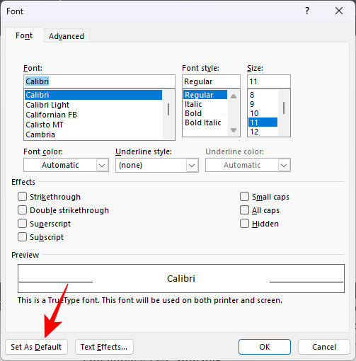356x361 pixels.
Task: Click the Cancel button
Action: click(324, 347)
